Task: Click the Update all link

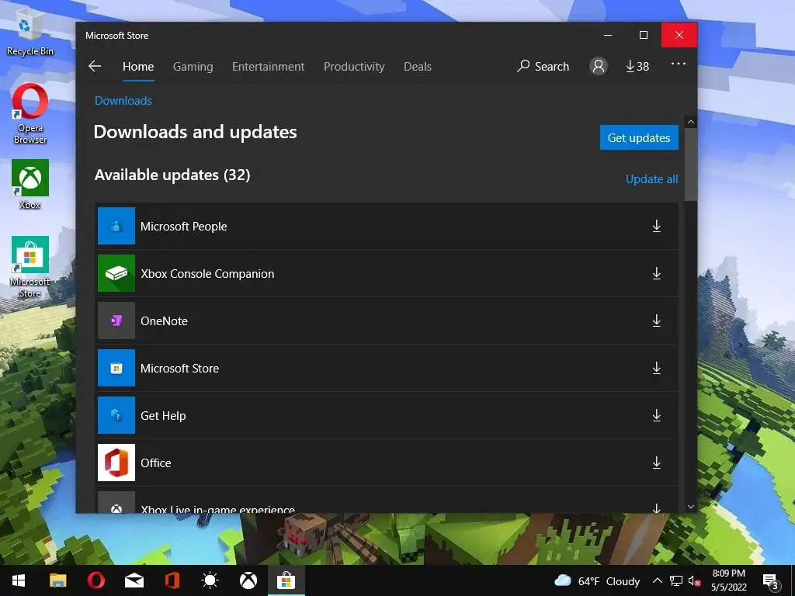Action: 651,179
